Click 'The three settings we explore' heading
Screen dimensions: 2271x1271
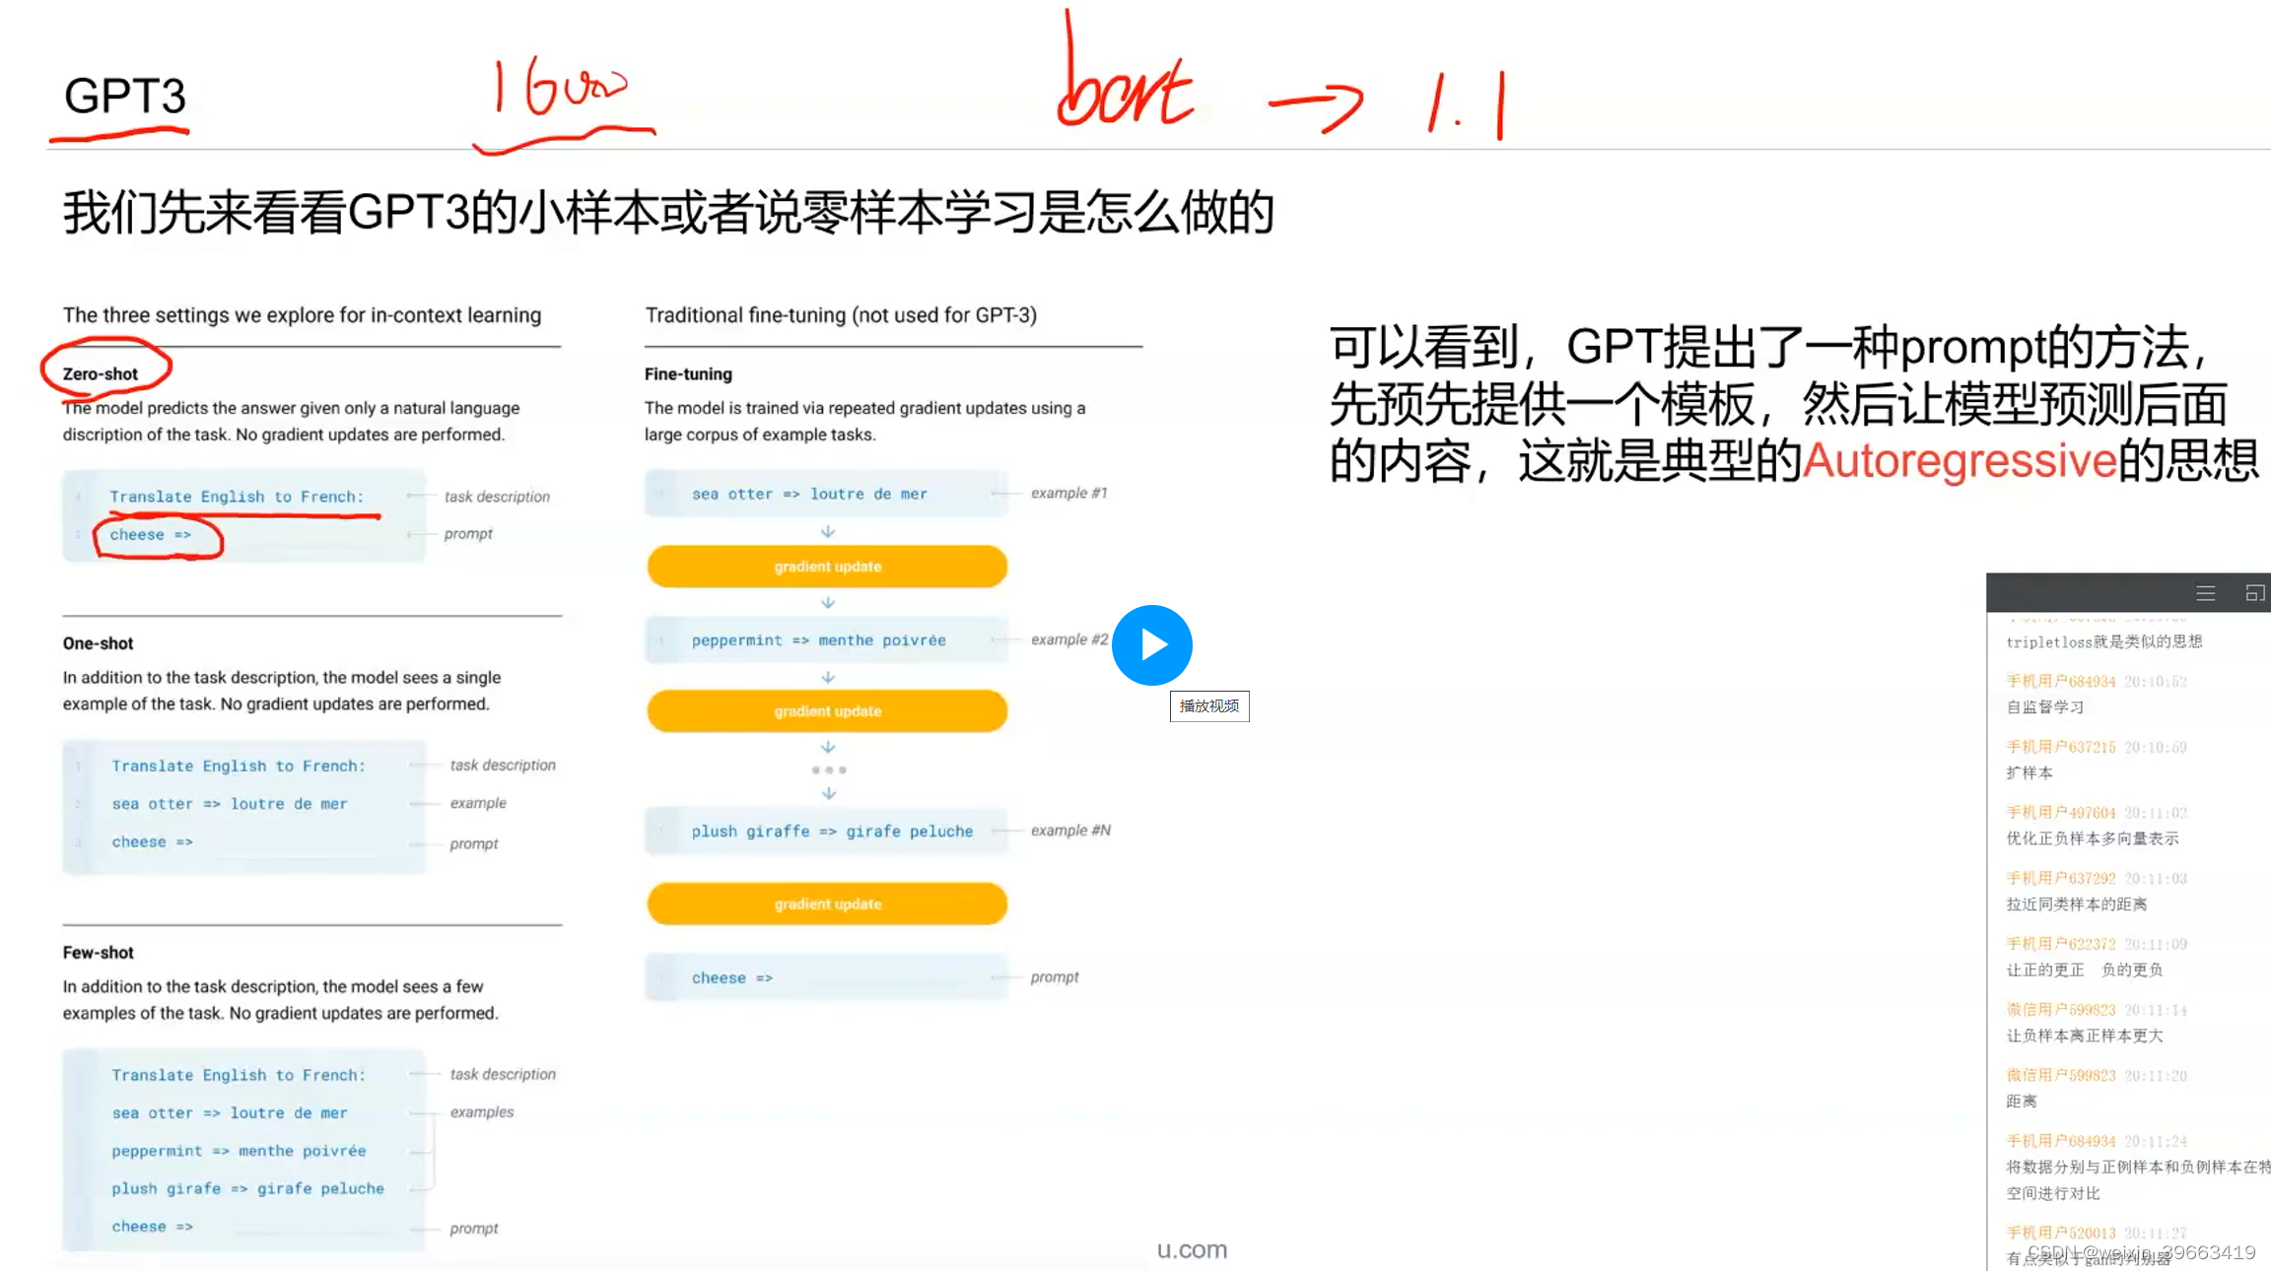point(302,315)
